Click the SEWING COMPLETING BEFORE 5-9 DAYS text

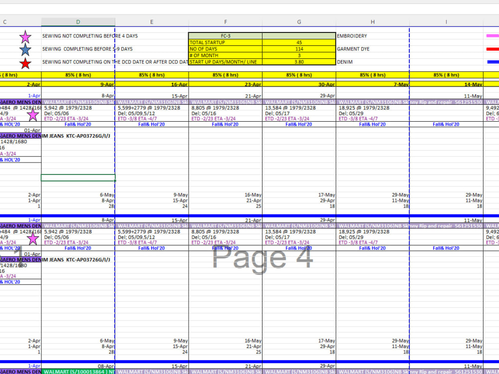[87, 49]
